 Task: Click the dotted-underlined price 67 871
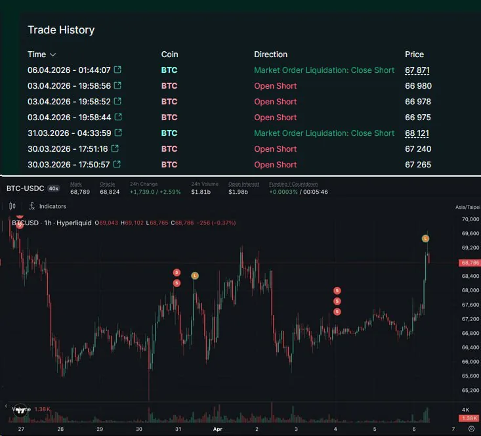[x=417, y=70]
